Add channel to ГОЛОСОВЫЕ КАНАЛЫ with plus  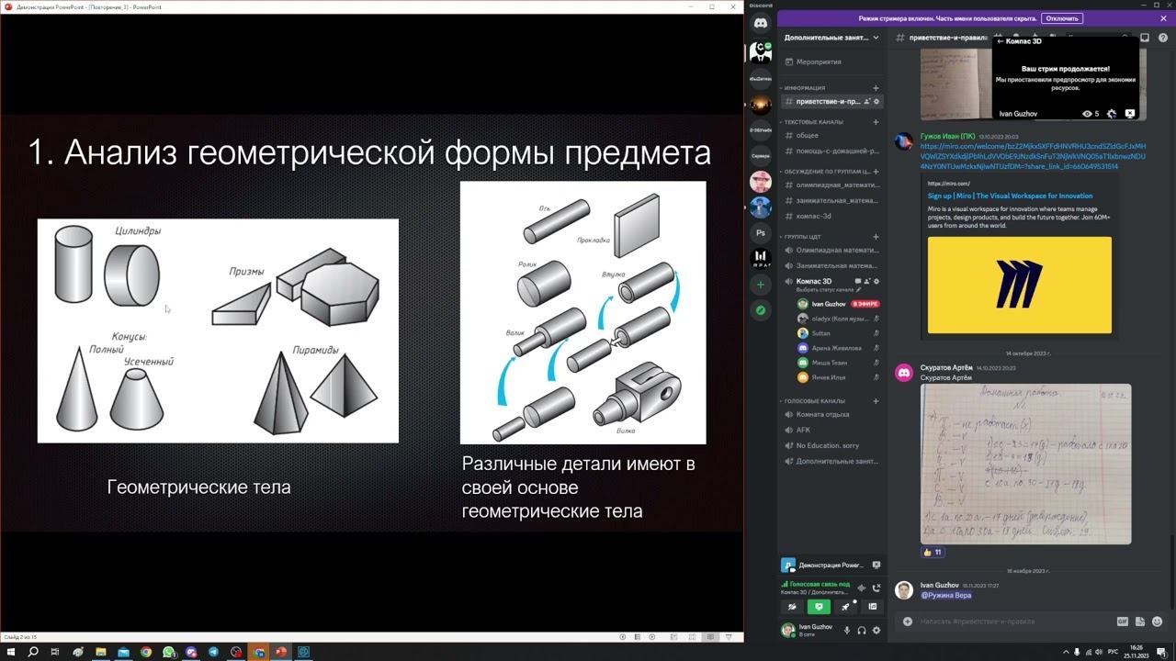(876, 401)
